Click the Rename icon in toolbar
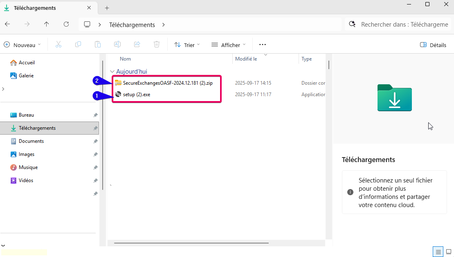 point(117,45)
